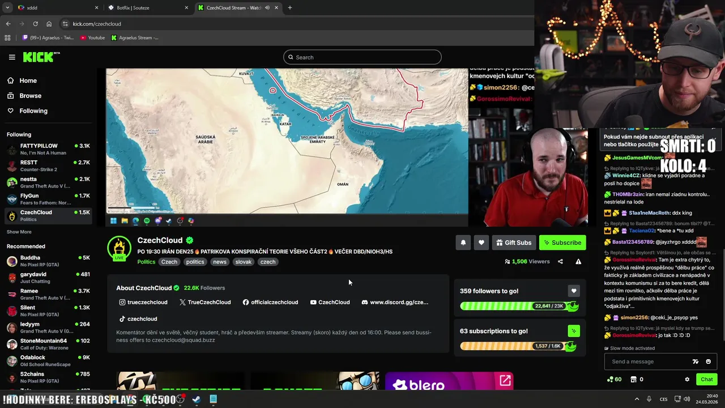
Task: Open FATTYPILLOW channel in Following list
Action: [x=48, y=150]
